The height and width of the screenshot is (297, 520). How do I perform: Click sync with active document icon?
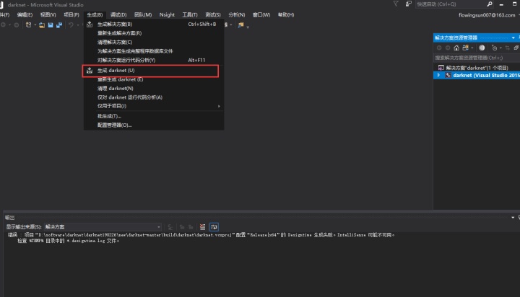tap(507, 48)
